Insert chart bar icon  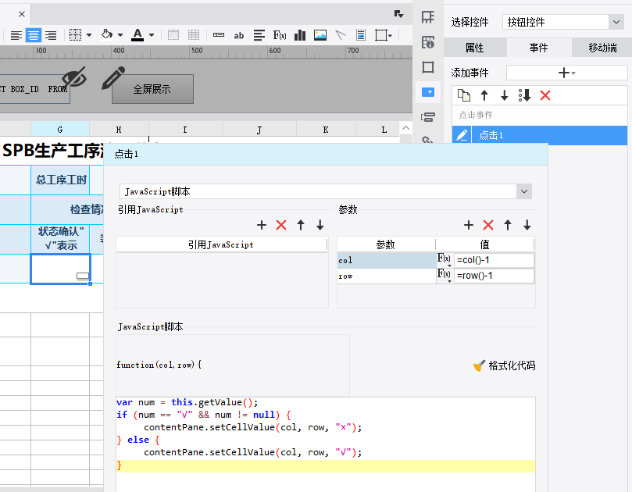300,35
